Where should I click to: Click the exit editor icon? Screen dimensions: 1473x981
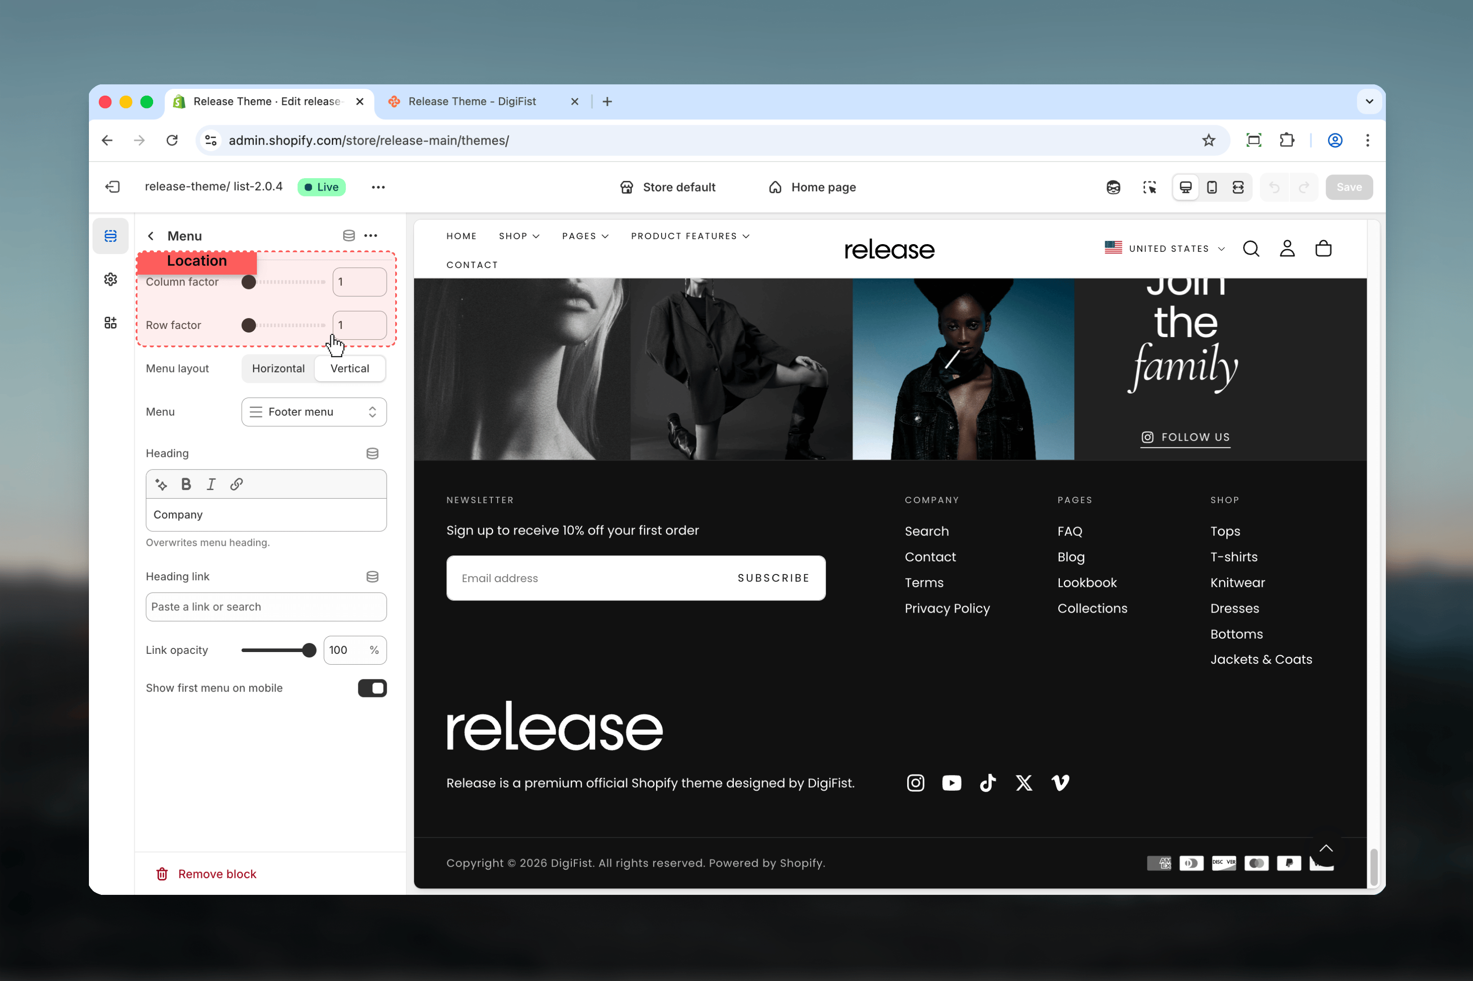(x=113, y=187)
